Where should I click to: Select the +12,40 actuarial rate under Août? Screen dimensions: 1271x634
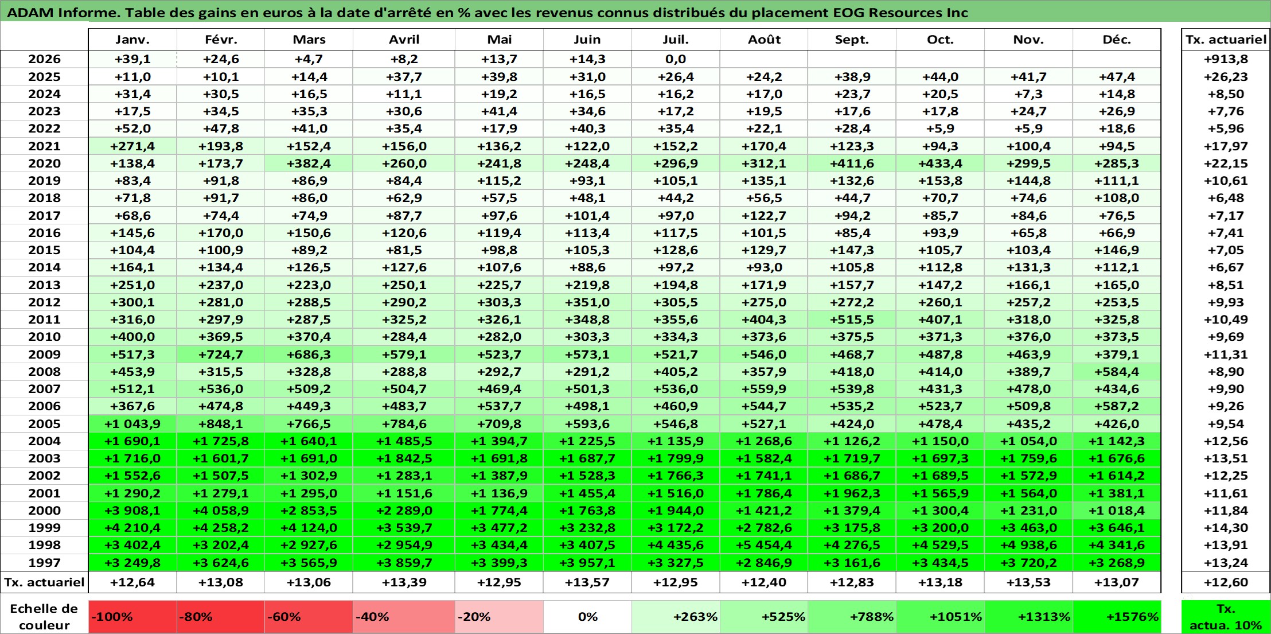(764, 582)
